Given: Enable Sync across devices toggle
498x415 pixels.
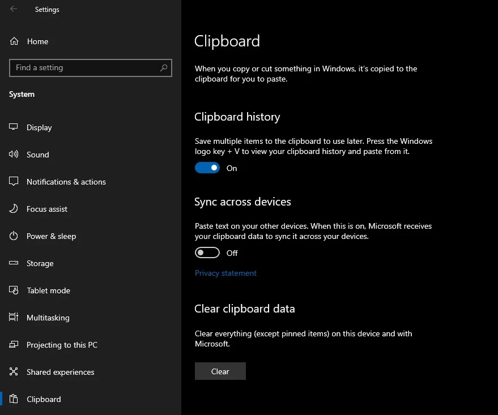Looking at the screenshot, I should click(207, 253).
